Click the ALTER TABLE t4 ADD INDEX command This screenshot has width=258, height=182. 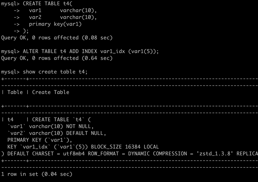click(80, 51)
